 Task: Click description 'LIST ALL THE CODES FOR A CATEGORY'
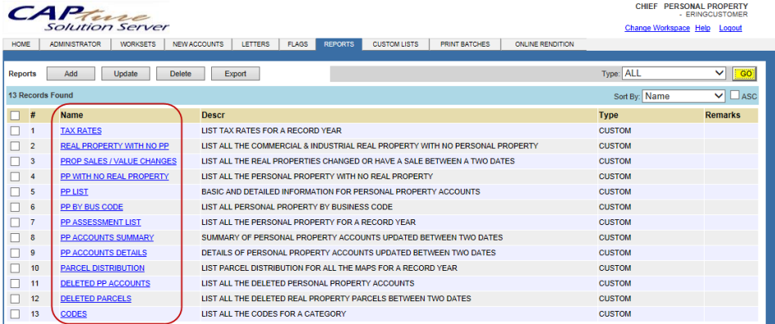(x=274, y=314)
